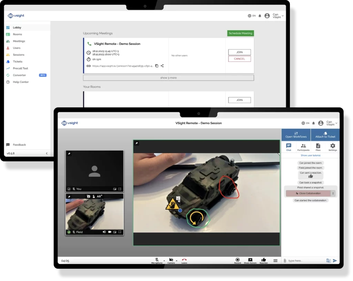Viewport: 353px width, 281px height.
Task: Leave the call with red phone
Action: coord(184,261)
